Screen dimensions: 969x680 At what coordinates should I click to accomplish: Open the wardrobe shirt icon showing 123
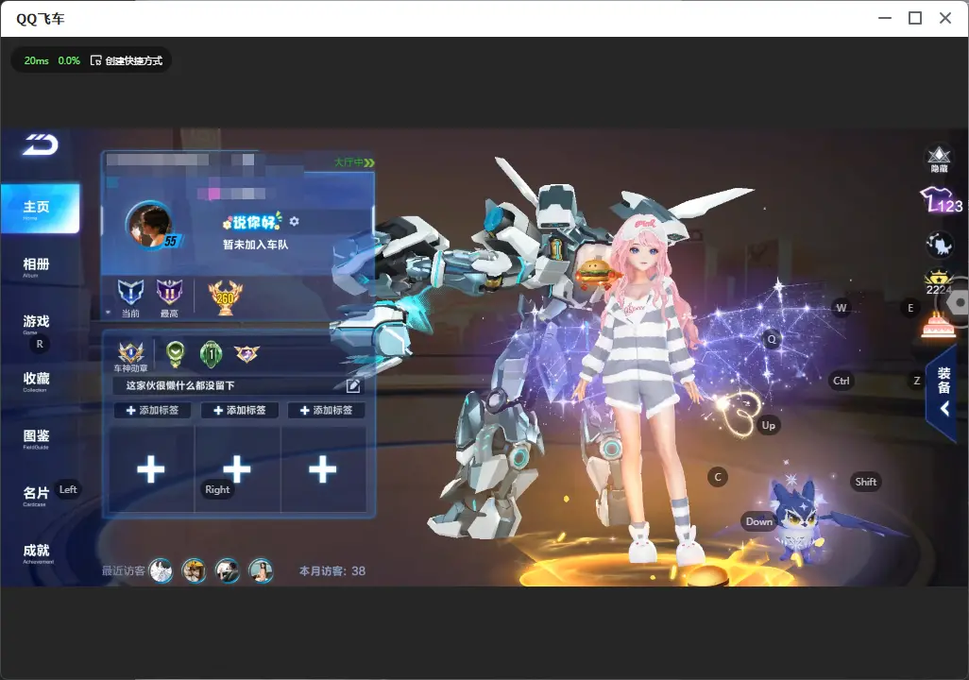(x=940, y=200)
